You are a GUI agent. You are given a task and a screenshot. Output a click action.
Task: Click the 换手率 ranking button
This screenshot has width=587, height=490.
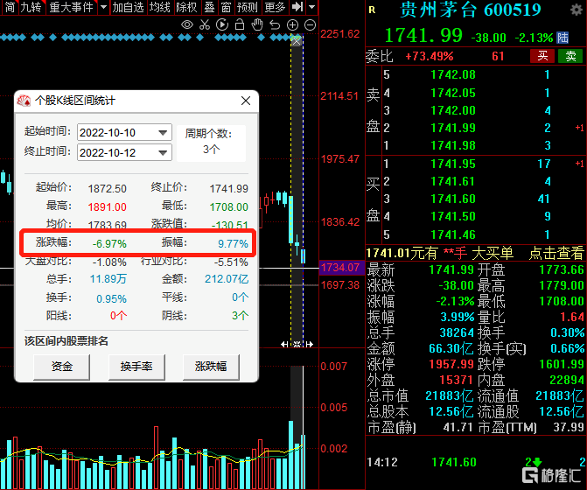(x=136, y=367)
